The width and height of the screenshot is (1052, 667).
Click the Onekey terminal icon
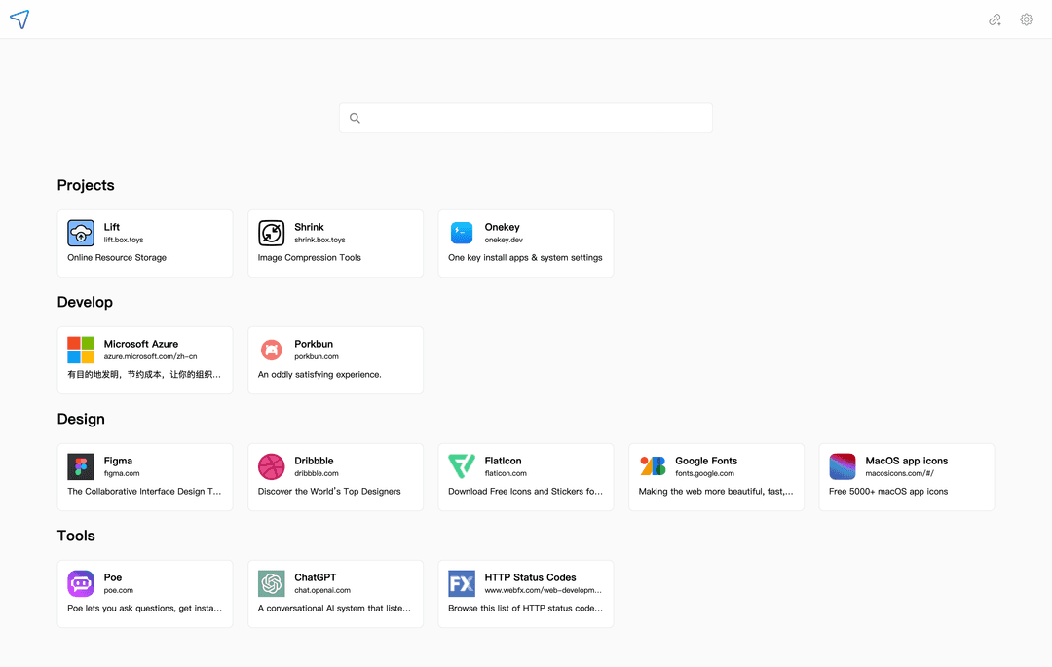pos(462,233)
